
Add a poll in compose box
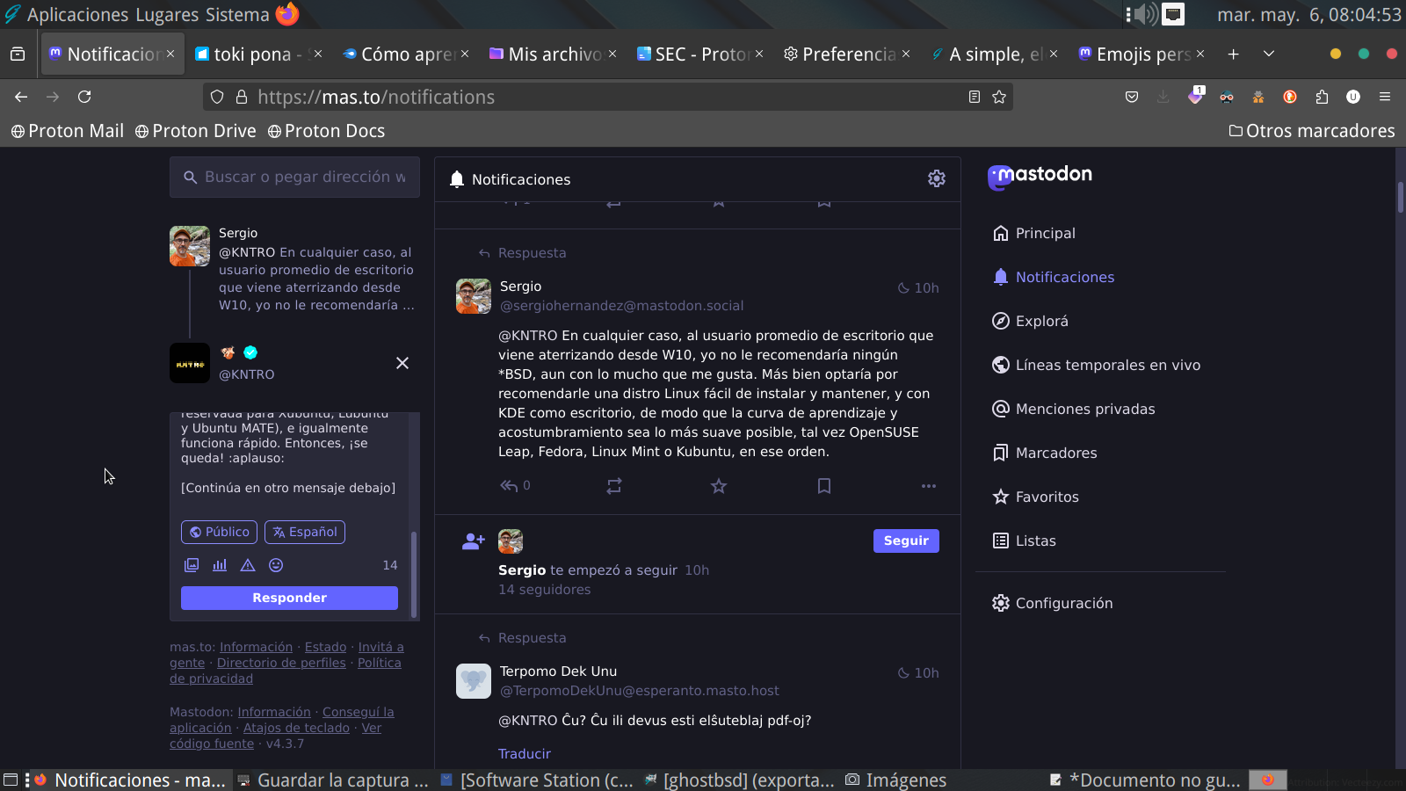click(x=220, y=565)
